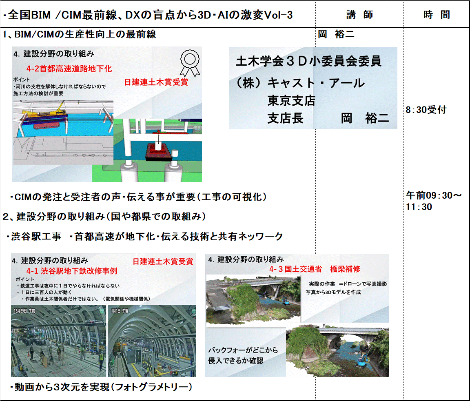This screenshot has width=470, height=401.
Task: Click the red block pier model image
Action: 159,149
